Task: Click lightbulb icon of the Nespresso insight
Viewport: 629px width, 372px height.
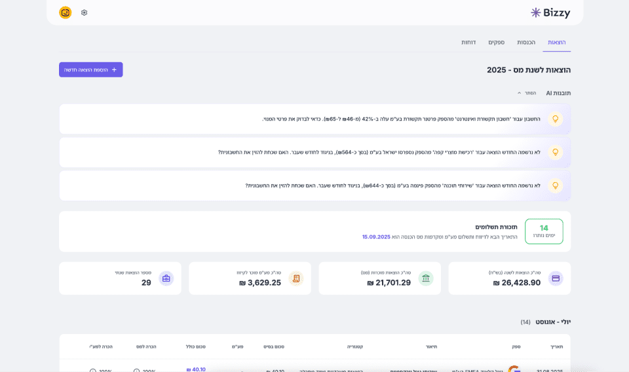Action: pos(555,153)
